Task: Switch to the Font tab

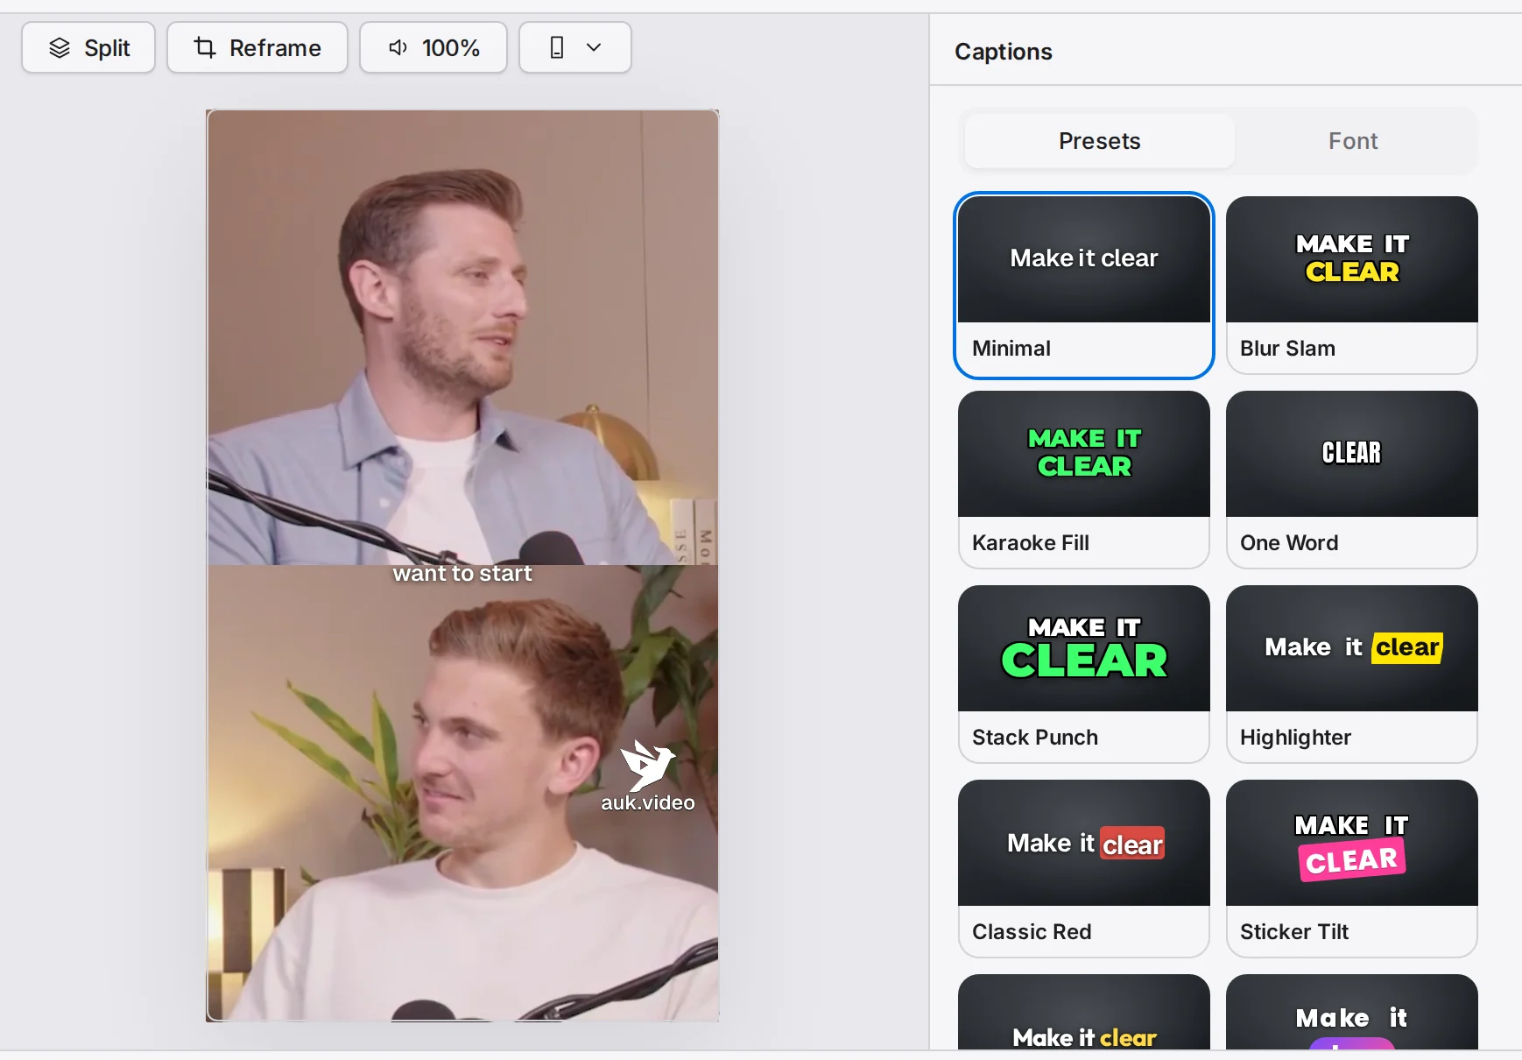Action: pos(1353,141)
